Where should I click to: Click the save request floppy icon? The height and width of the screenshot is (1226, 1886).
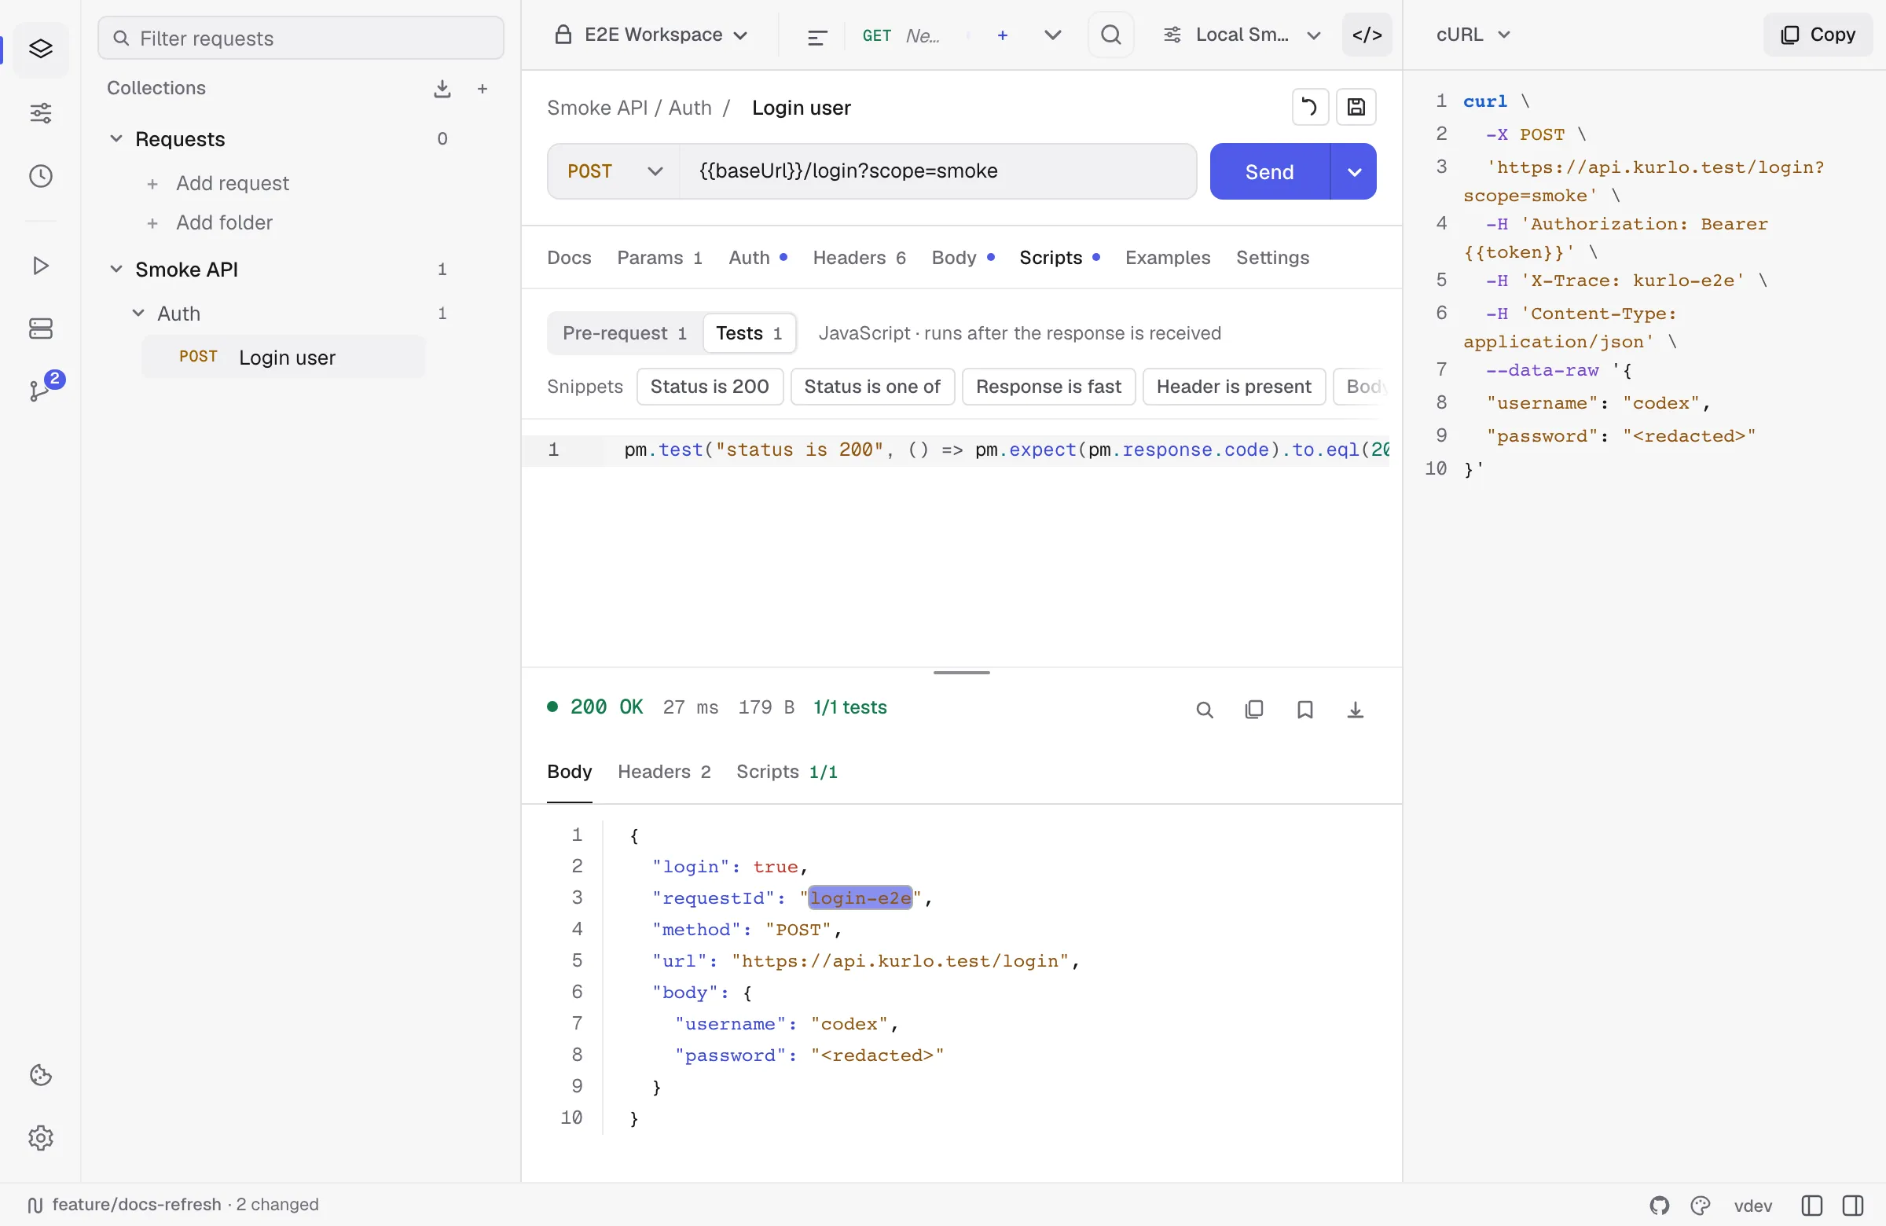(x=1356, y=107)
